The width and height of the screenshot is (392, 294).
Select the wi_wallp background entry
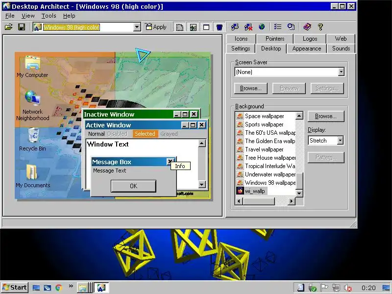point(252,191)
